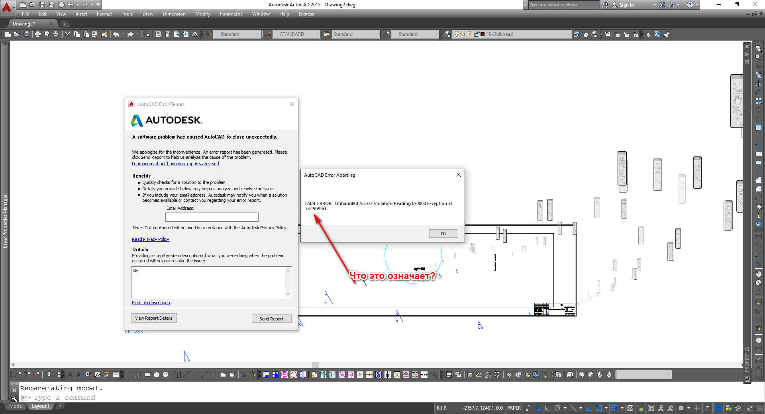
Task: Toggle Transparency in the status bar
Action: click(630, 408)
